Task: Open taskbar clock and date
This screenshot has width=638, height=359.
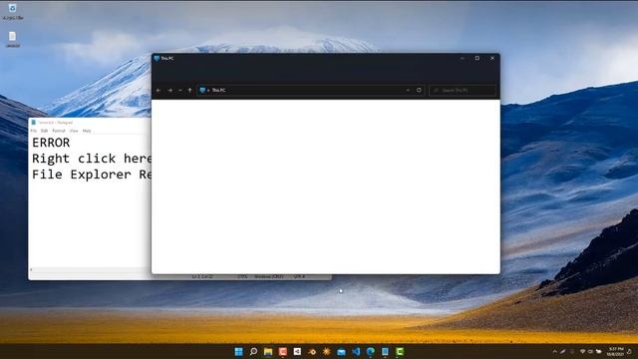Action: (x=616, y=352)
